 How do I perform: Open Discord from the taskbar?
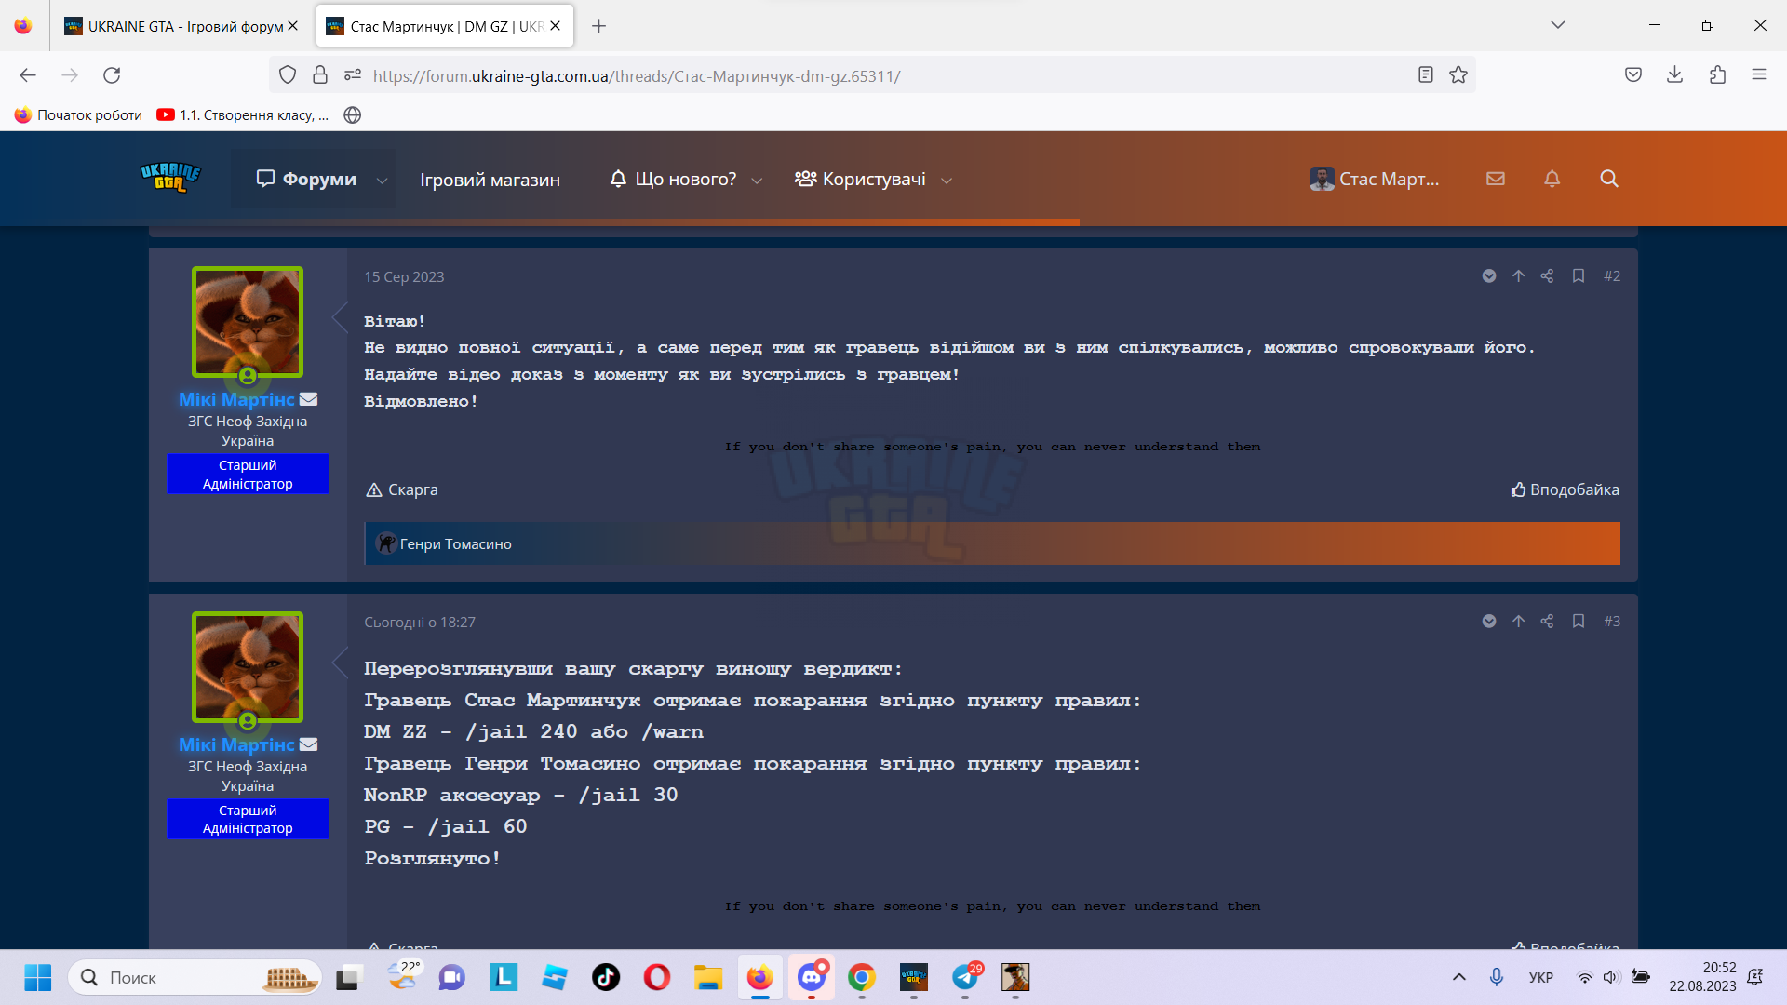click(812, 978)
